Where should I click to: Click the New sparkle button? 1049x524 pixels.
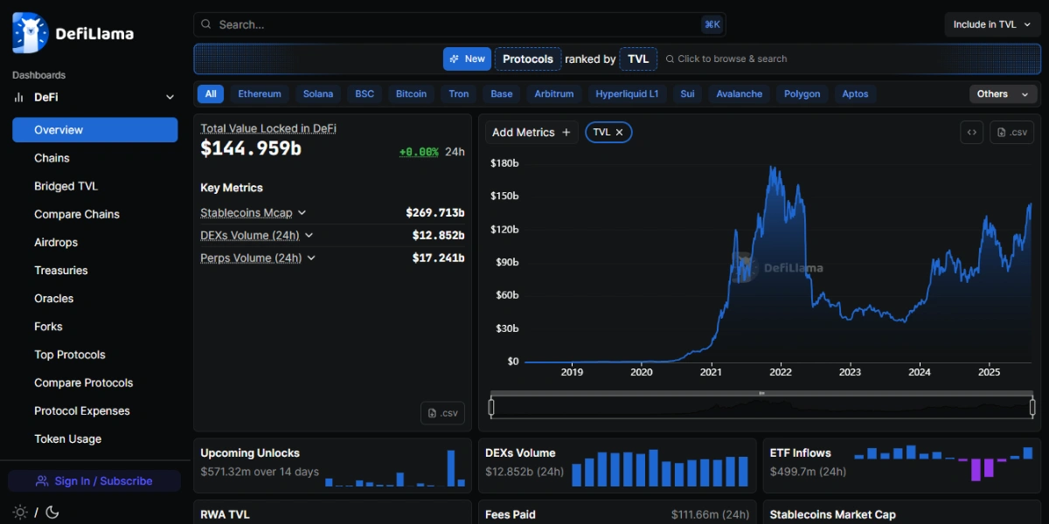467,59
